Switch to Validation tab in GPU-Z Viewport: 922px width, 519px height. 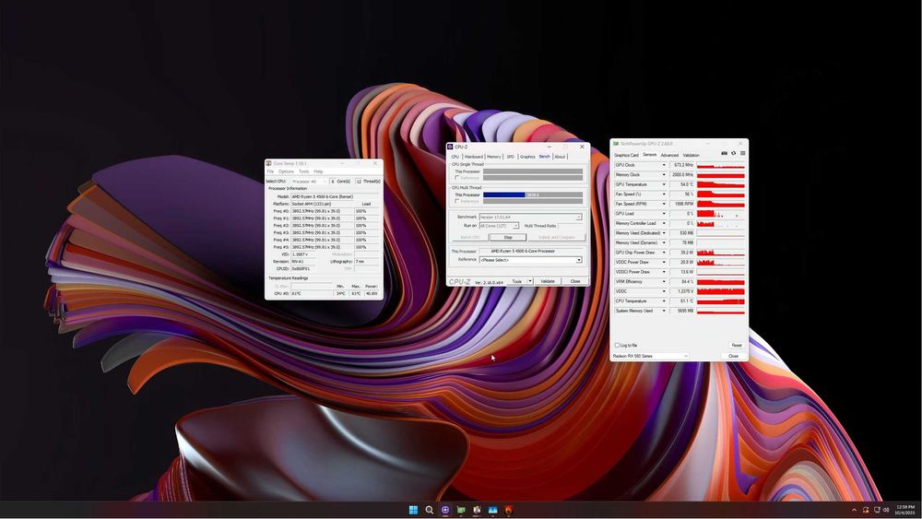691,155
